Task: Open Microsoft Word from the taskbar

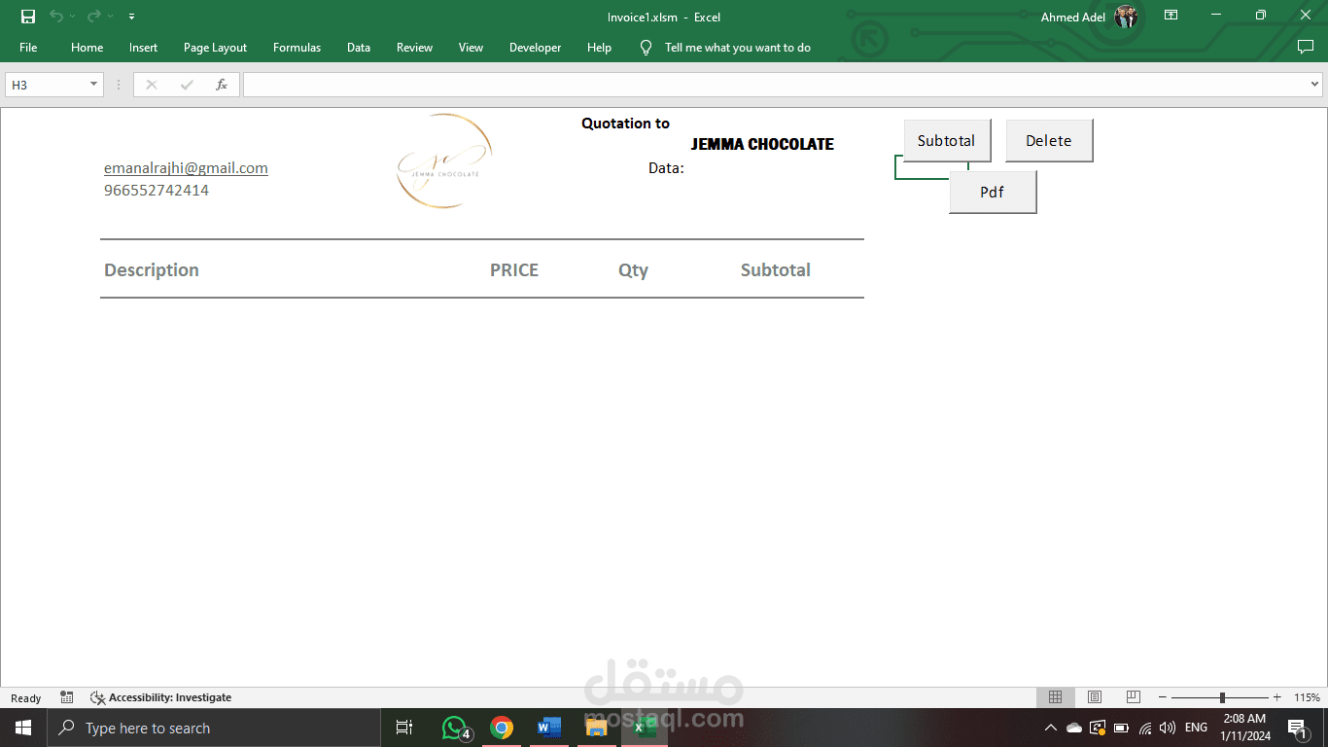Action: tap(549, 728)
